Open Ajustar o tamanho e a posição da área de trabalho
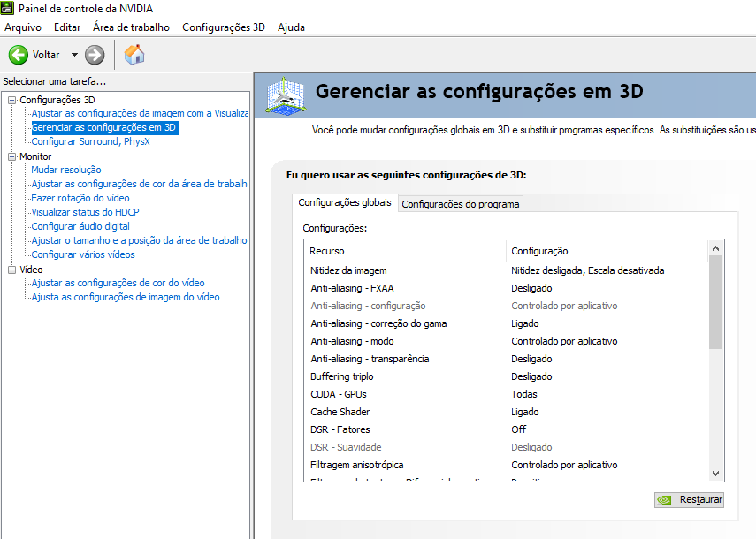This screenshot has height=539, width=756. click(x=139, y=240)
